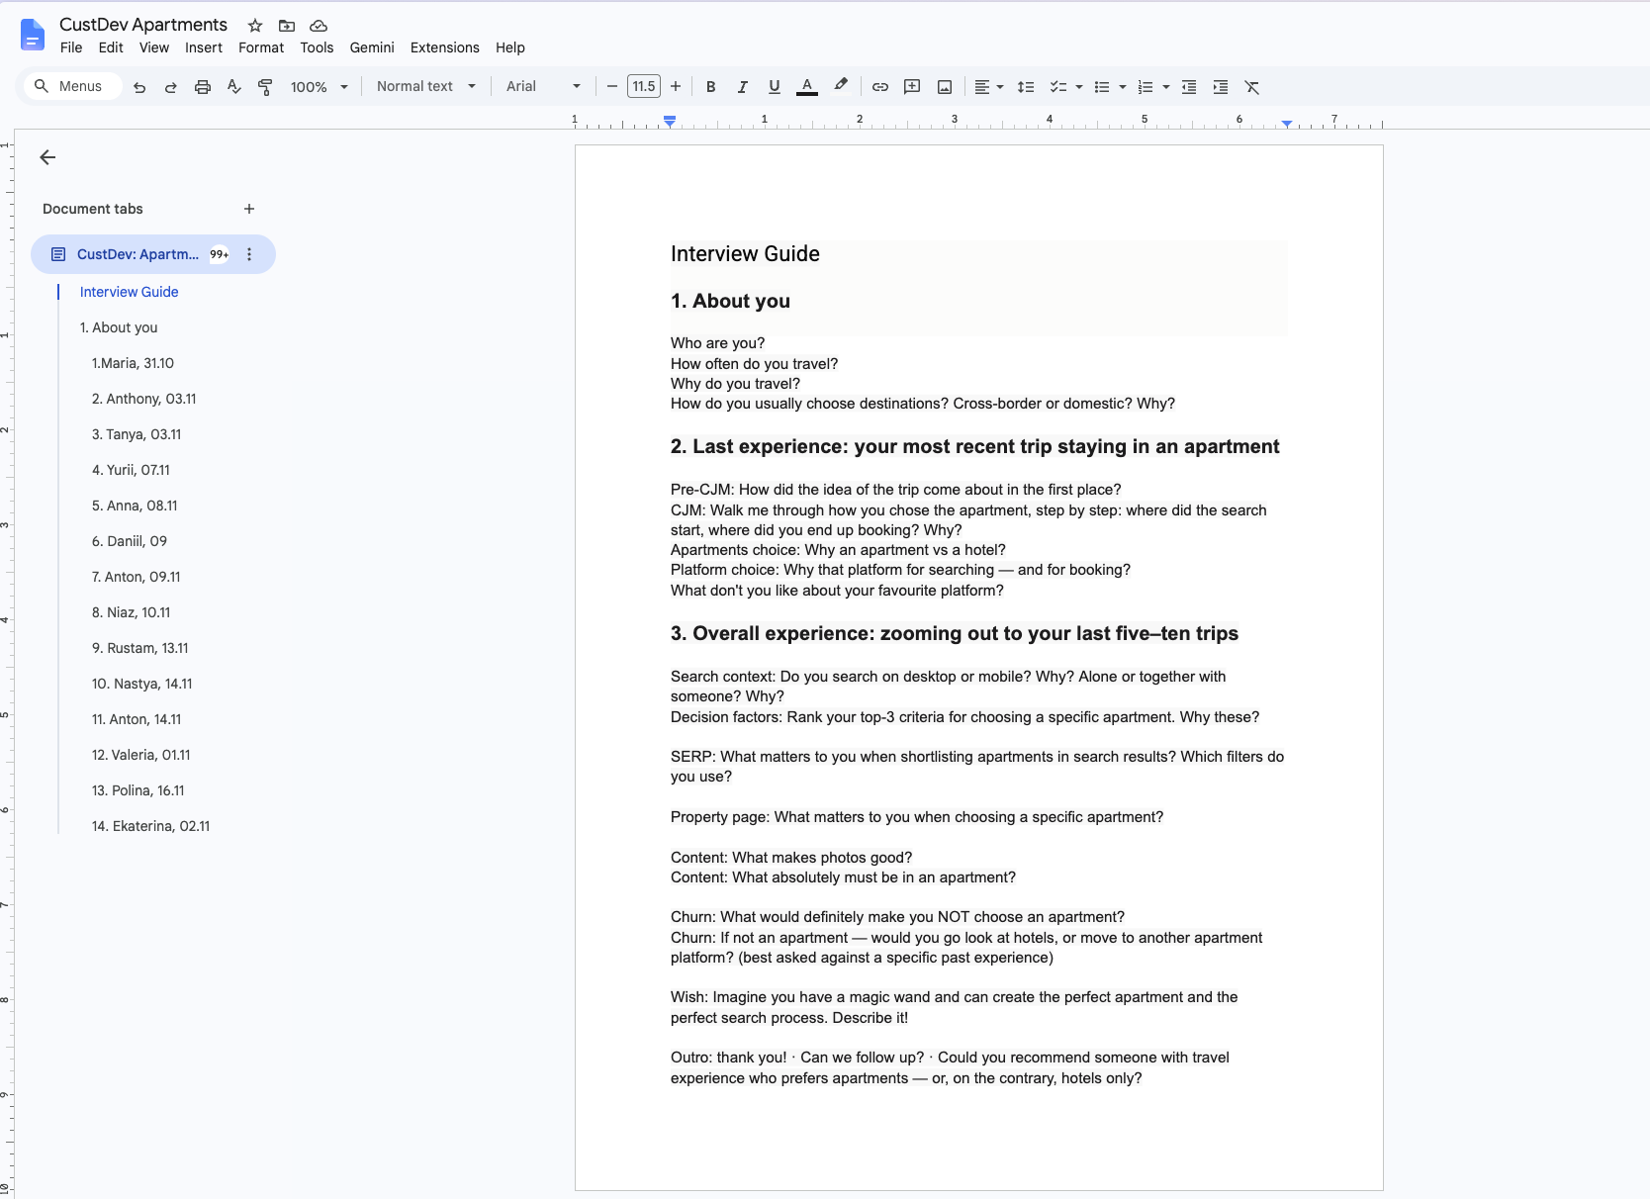Screen dimensions: 1650x1199
Task: Activate the paint format tool
Action: (x=265, y=87)
